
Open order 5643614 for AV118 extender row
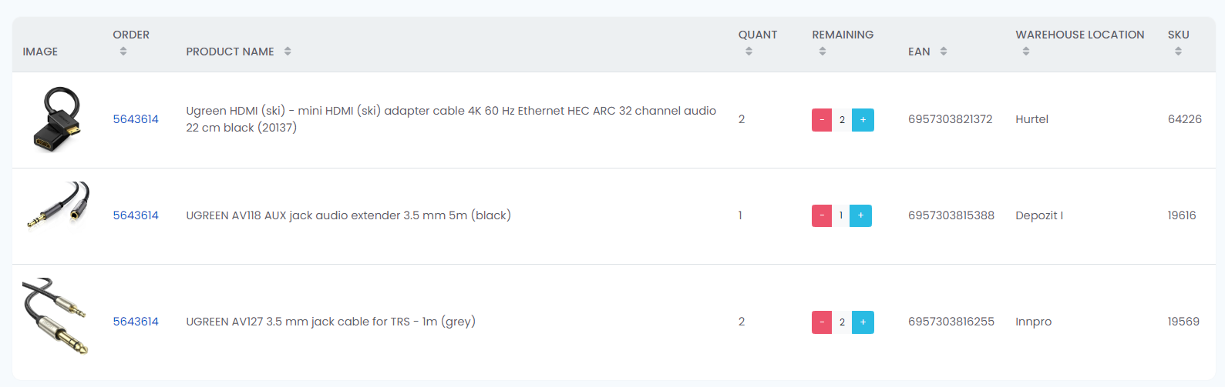136,215
